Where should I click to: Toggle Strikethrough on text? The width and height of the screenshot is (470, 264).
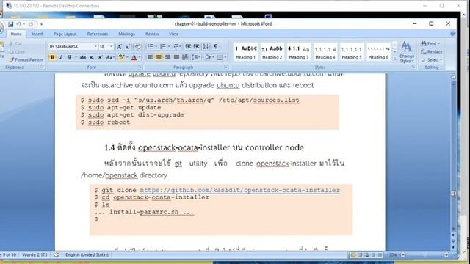[83, 57]
